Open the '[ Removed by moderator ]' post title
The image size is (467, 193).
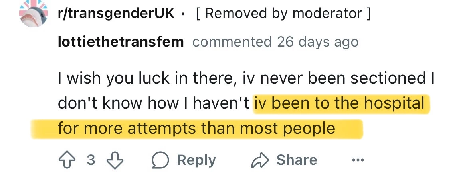tap(283, 14)
